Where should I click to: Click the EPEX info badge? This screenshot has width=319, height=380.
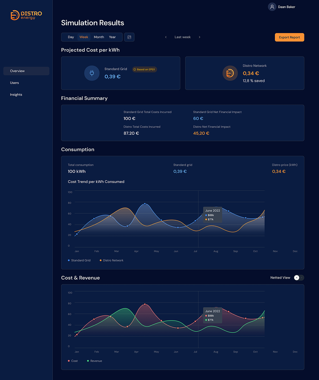click(145, 70)
